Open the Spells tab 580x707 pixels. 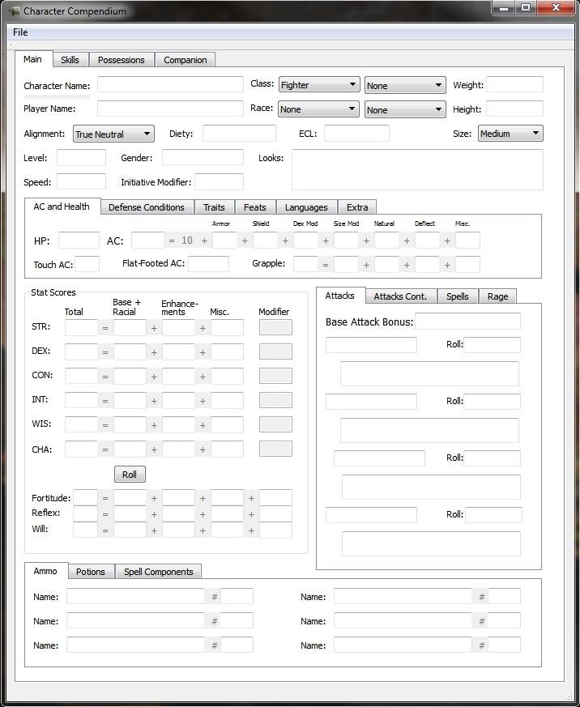458,296
